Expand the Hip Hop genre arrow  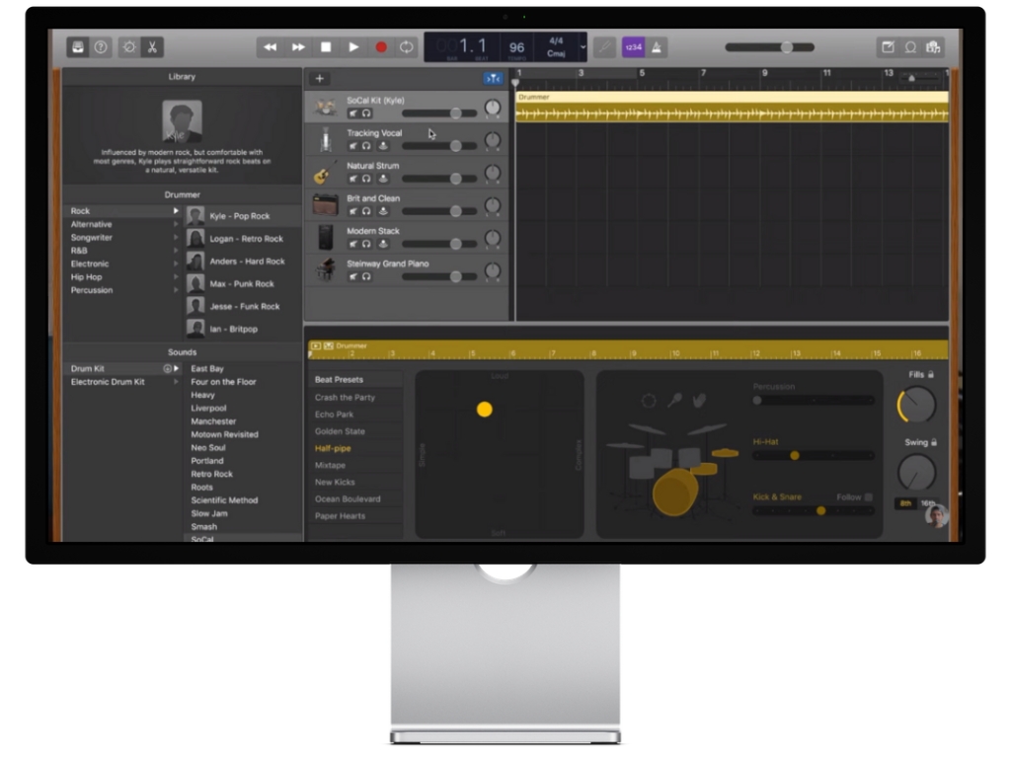click(176, 277)
